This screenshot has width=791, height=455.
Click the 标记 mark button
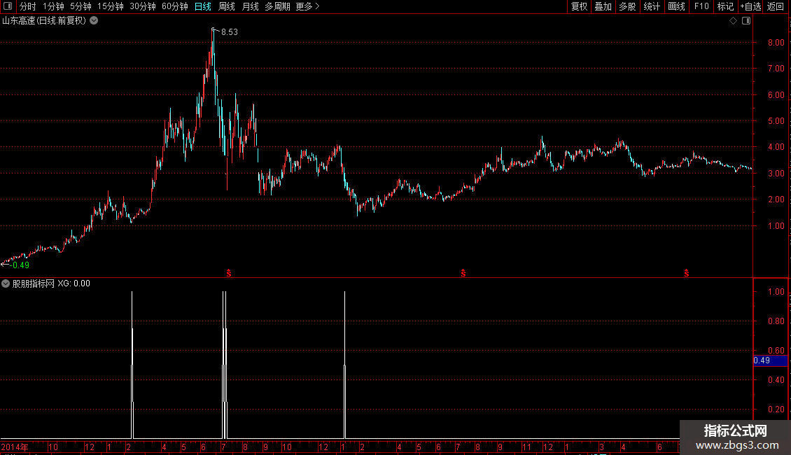(725, 6)
